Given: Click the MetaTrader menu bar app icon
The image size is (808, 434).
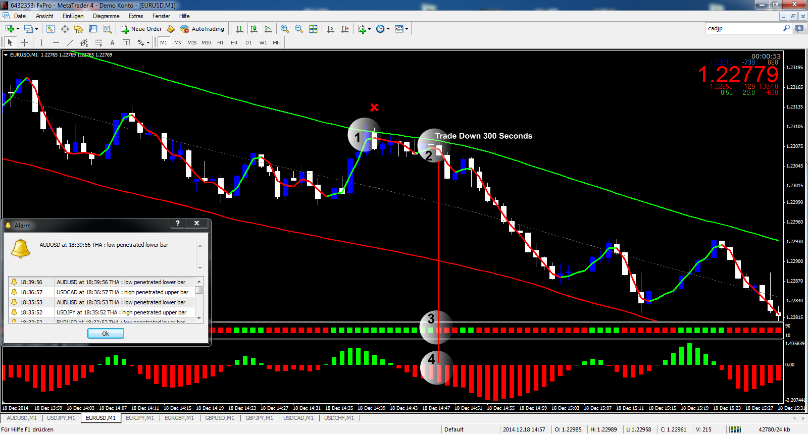Looking at the screenshot, I should (6, 16).
